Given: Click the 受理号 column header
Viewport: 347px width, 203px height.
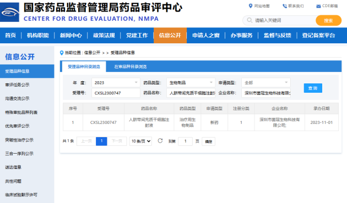Looking at the screenshot, I should pos(104,109).
